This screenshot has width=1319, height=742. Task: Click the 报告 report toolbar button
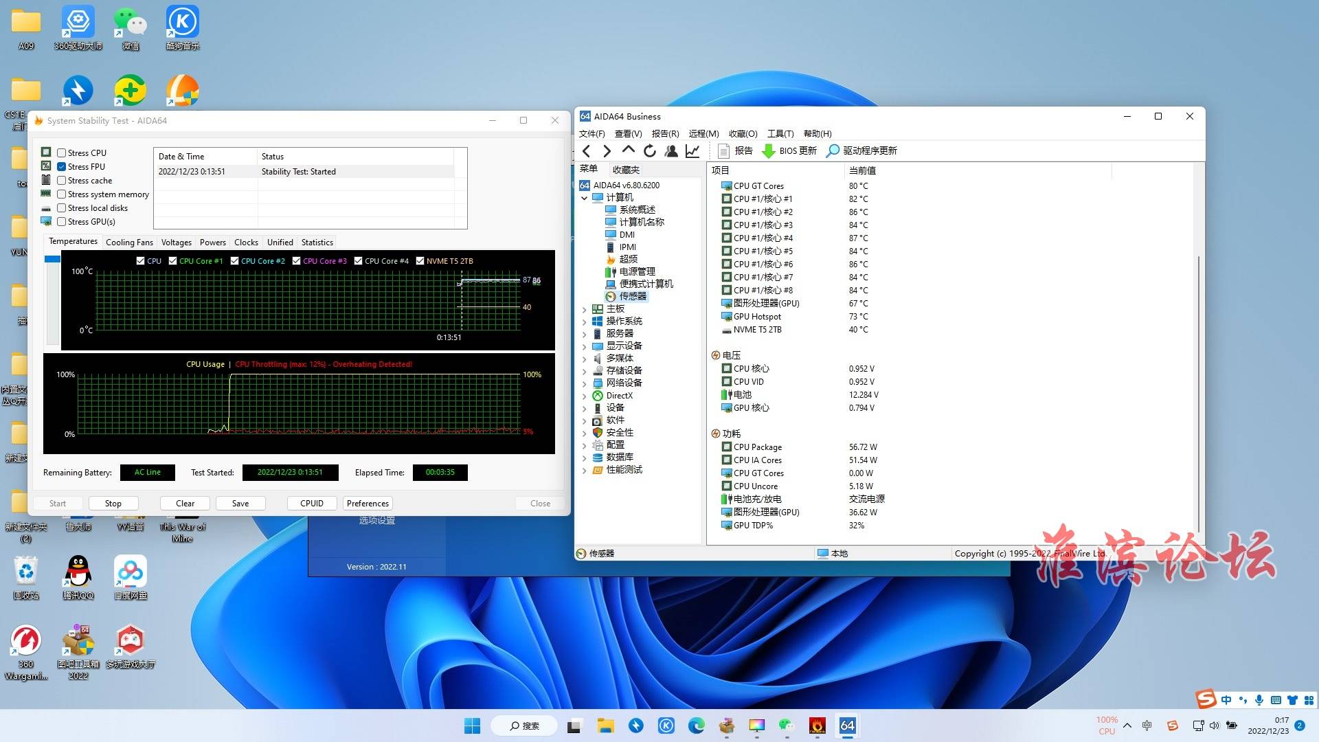(x=735, y=151)
